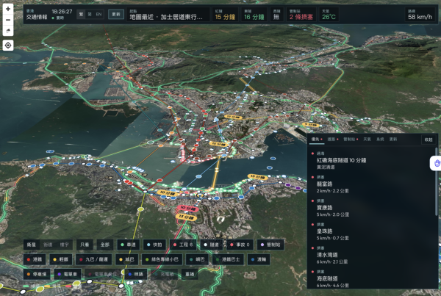The height and width of the screenshot is (296, 441).
Task: Click the 只看 filter button
Action: tap(85, 245)
